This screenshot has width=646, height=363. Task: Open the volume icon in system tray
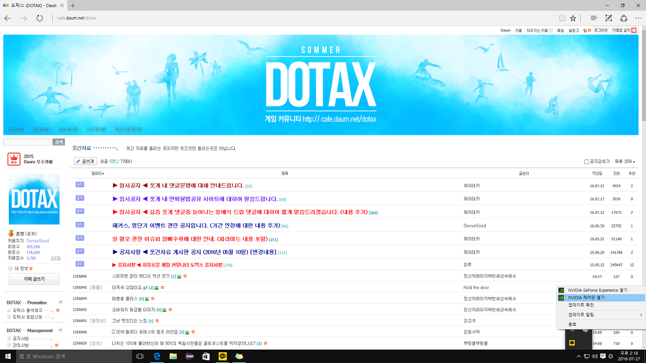[594, 357]
